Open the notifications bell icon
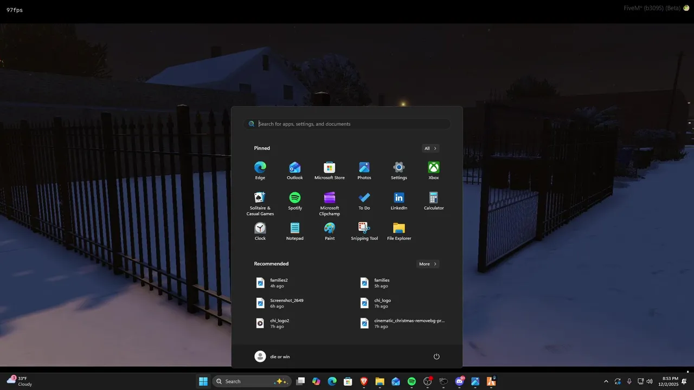 [685, 381]
